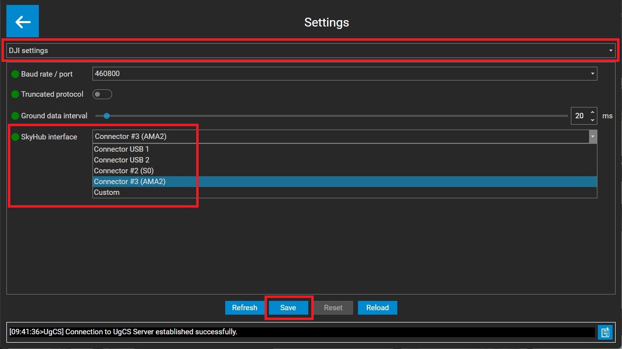Screen dimensions: 622x349
Task: Open the log viewer icon beside status bar
Action: click(x=605, y=332)
